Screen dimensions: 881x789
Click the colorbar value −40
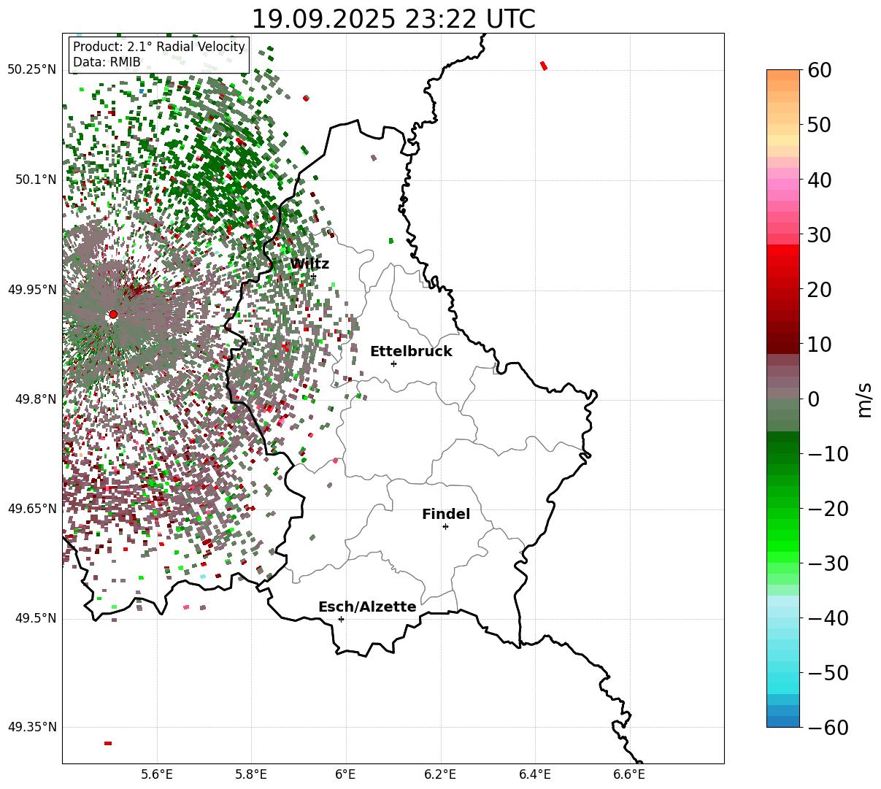[828, 618]
